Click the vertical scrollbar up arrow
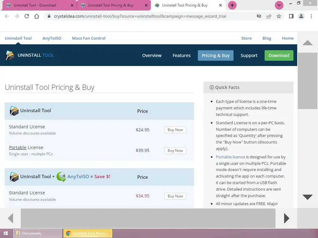 [x=307, y=43]
